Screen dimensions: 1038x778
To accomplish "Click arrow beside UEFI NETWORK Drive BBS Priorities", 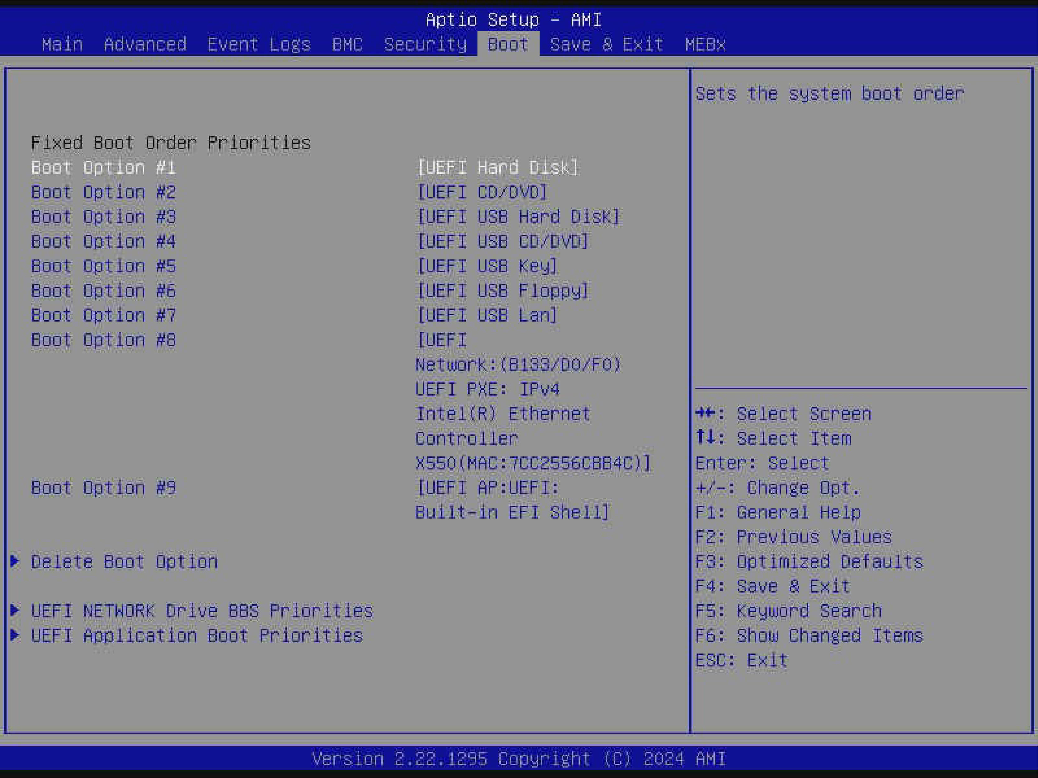I will tap(15, 610).
